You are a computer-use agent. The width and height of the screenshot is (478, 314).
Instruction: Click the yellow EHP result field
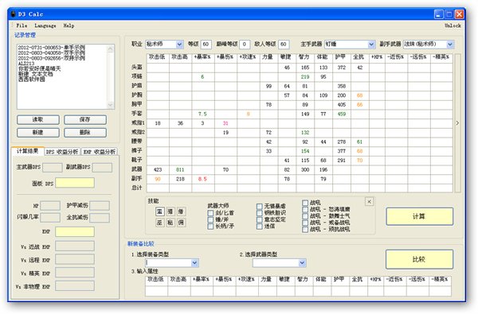(75, 231)
